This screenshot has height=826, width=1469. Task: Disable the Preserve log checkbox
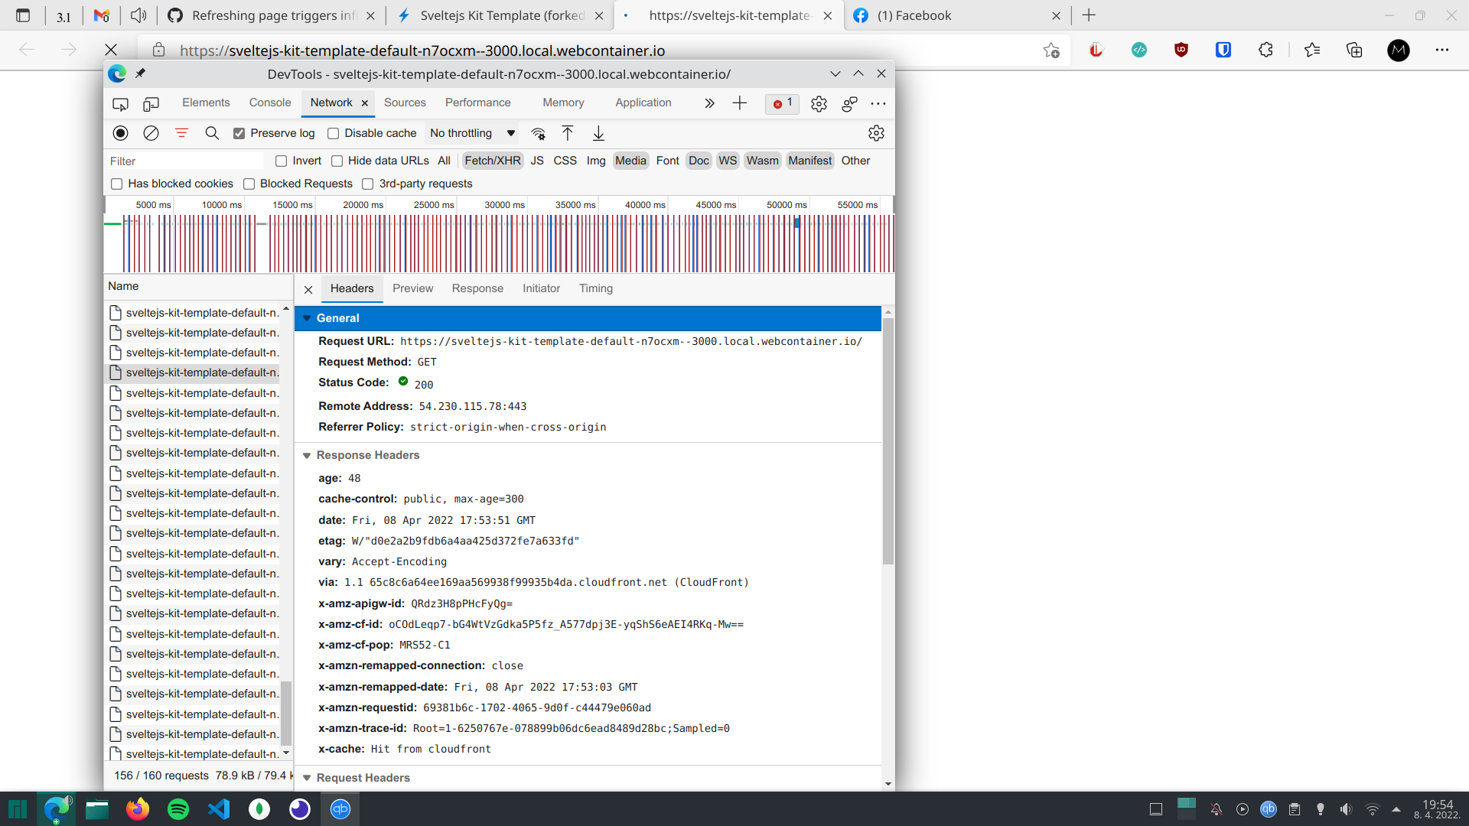[239, 133]
